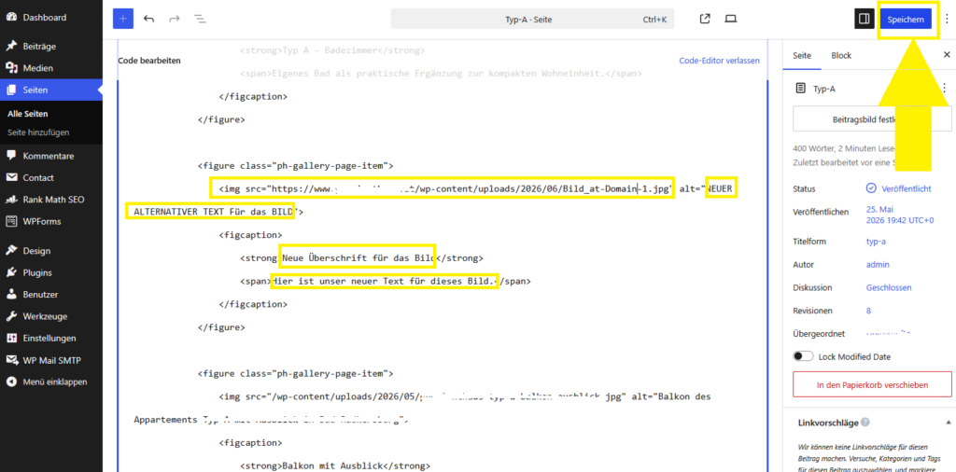This screenshot has height=472, width=956.
Task: Open WPForms in the admin menu
Action: point(51,221)
